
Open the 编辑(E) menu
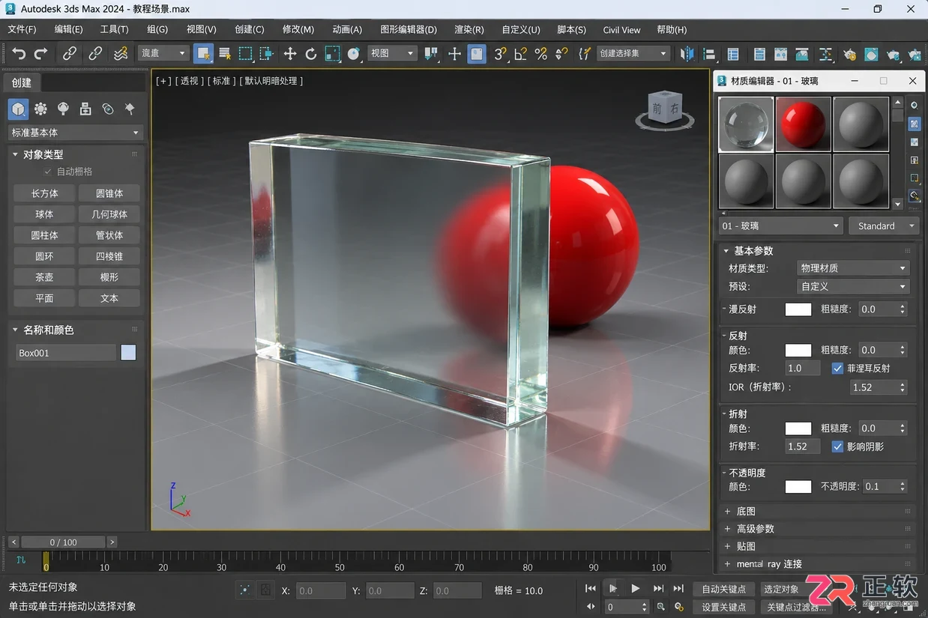(69, 29)
